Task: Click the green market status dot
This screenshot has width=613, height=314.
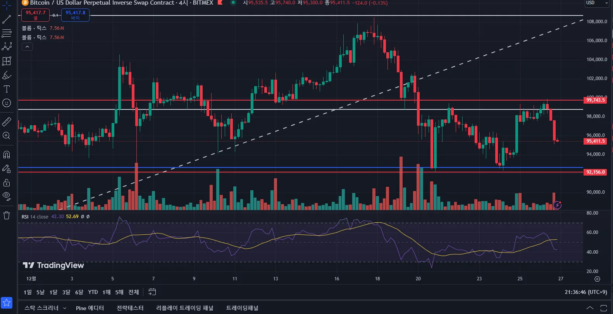Action: pos(233,3)
